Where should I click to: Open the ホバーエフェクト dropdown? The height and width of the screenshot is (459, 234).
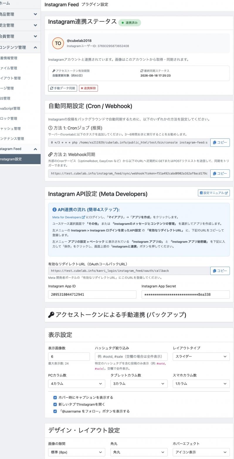click(201, 452)
